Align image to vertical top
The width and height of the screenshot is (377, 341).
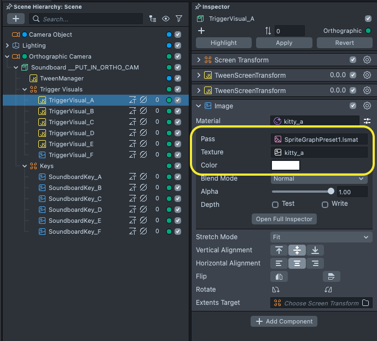[279, 250]
